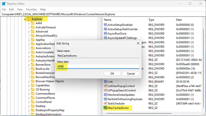The height and width of the screenshot is (116, 206).
Task: Expand the Advanced key
Action: (29, 32)
